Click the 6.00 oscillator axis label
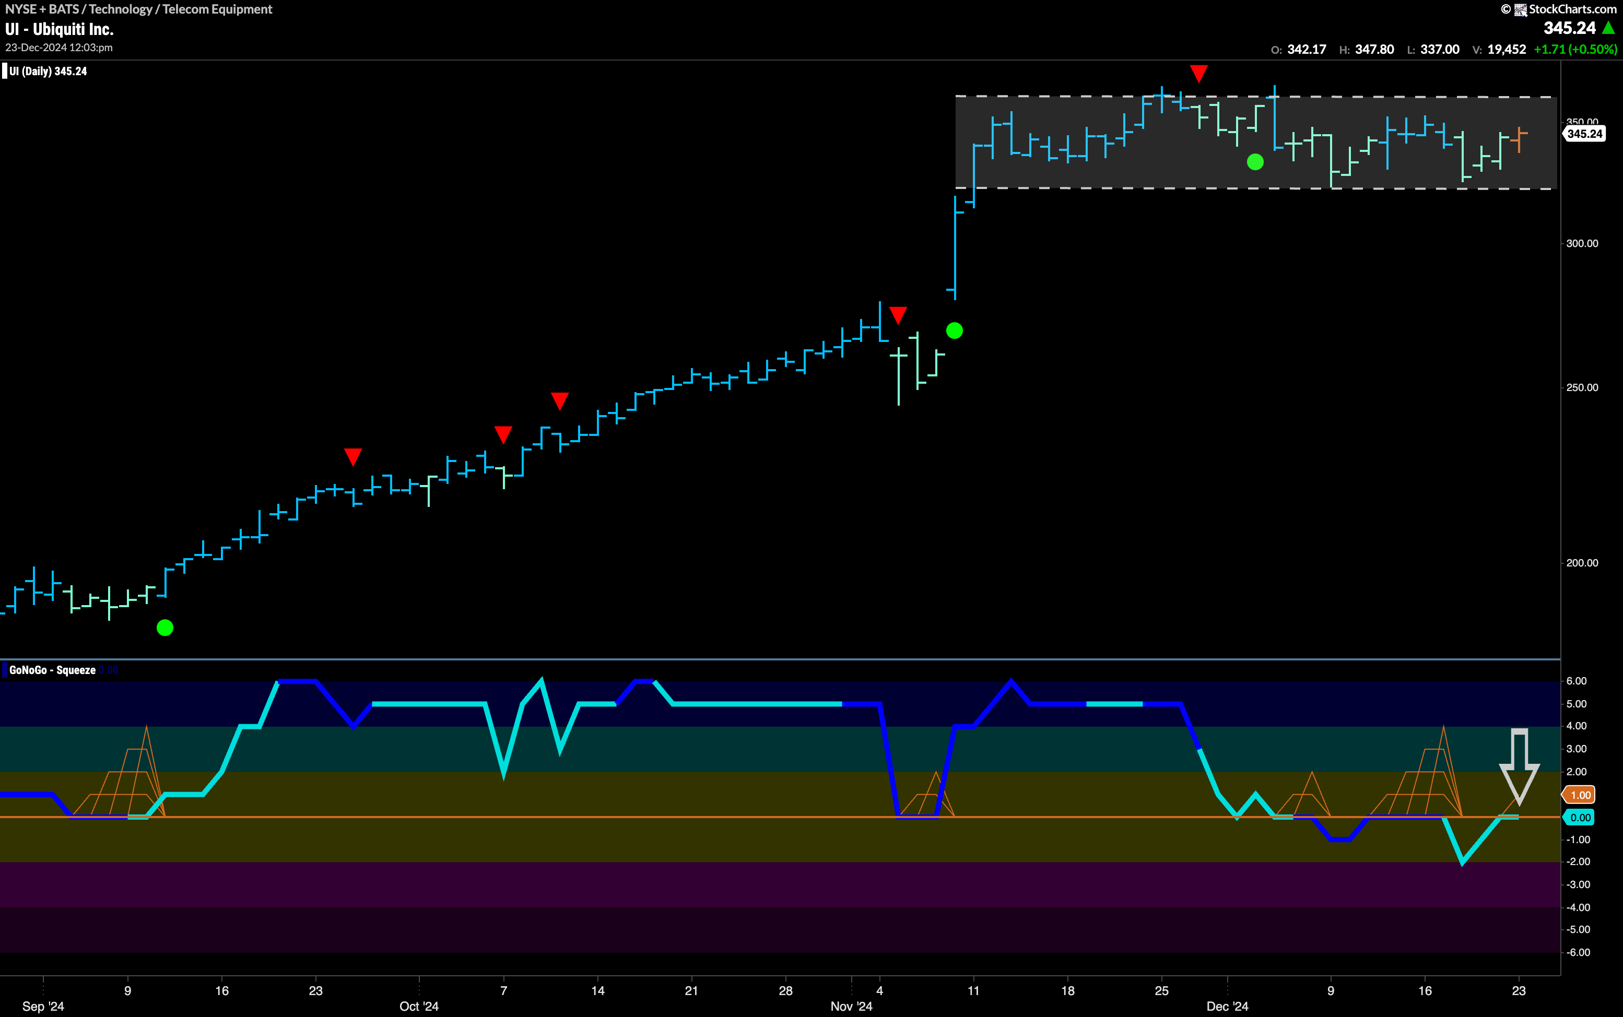 click(1577, 681)
